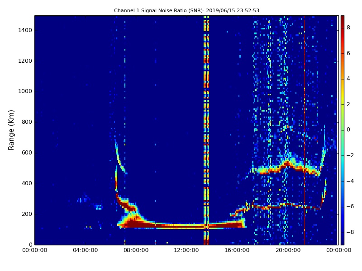Click the 800 range tick label
The width and height of the screenshot is (362, 271).
tap(27, 122)
